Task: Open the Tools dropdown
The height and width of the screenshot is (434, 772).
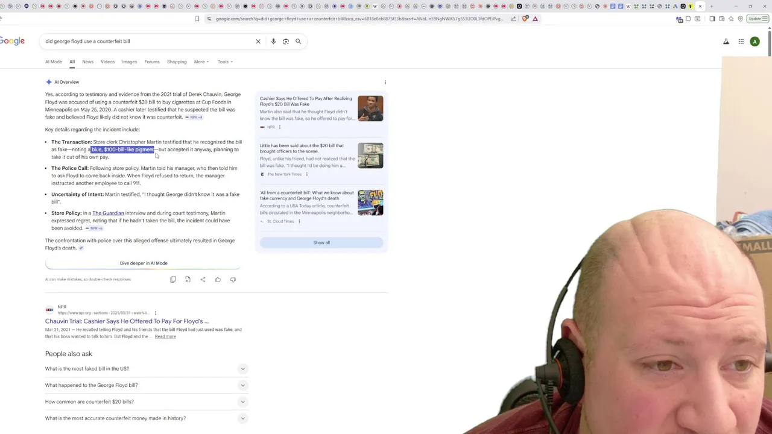Action: coord(225,61)
